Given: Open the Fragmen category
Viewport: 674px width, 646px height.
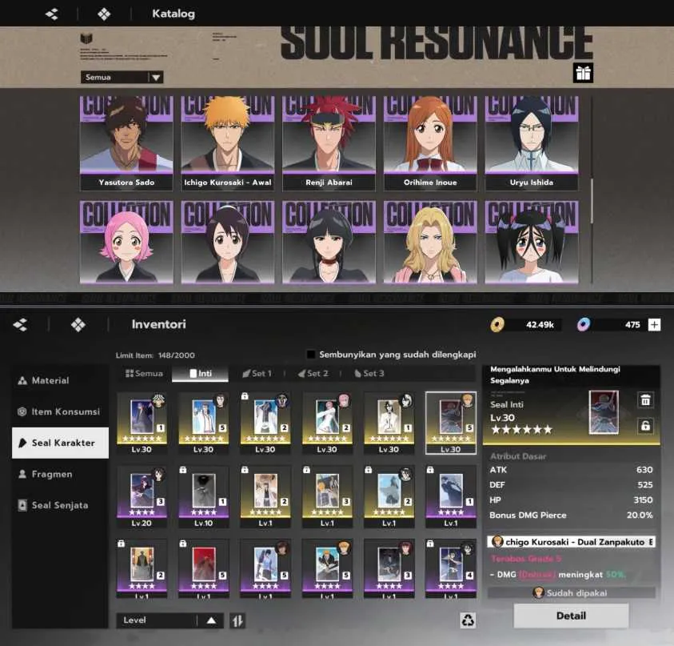Looking at the screenshot, I should [60, 474].
